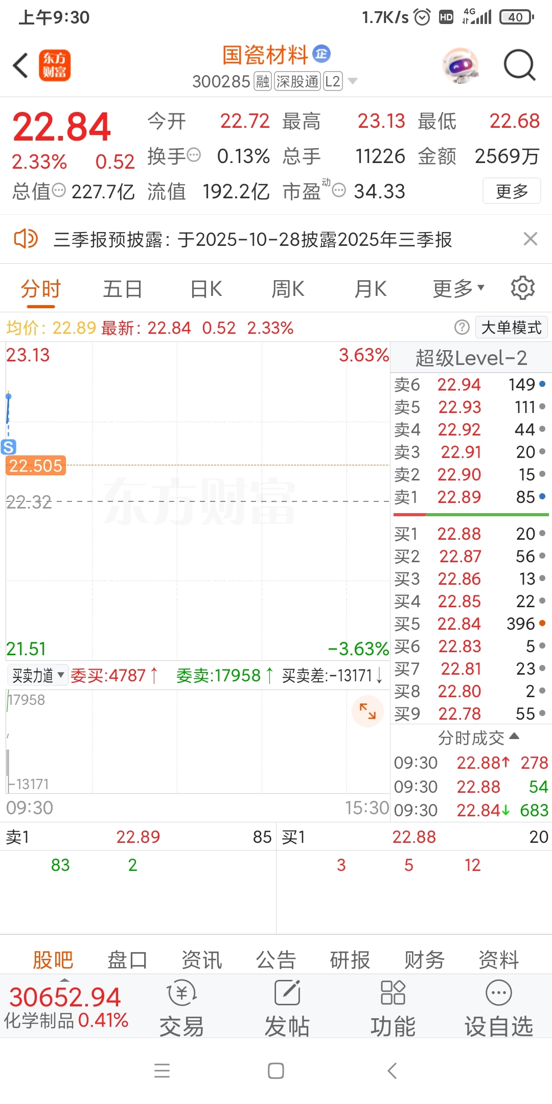Viewport: 552px width, 1104px height.
Task: Open the 三季报预披露 announcement text
Action: [252, 239]
